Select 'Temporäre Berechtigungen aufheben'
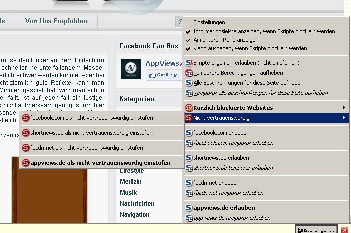Screen dimensions: 351x233 [266, 73]
